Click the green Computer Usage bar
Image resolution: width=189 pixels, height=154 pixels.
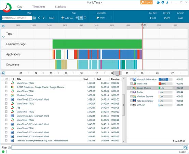pyautogui.click(x=97, y=44)
